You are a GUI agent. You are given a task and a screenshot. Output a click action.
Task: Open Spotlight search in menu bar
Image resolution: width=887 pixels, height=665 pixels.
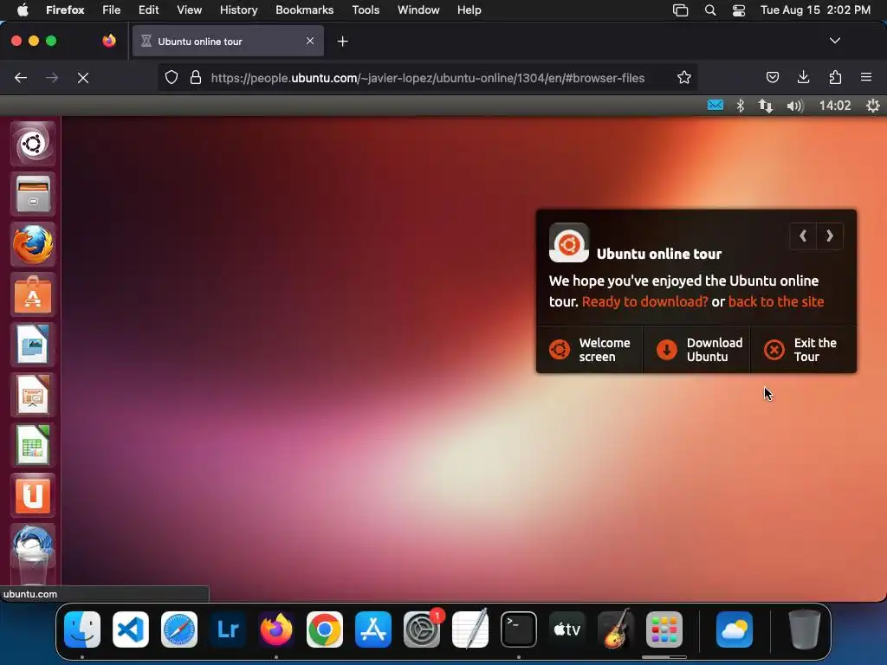point(710,10)
